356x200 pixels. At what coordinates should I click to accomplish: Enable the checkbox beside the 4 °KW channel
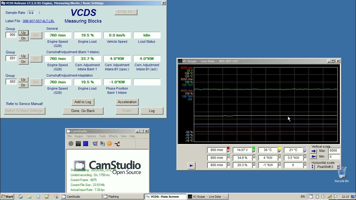pyautogui.click(x=279, y=159)
